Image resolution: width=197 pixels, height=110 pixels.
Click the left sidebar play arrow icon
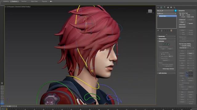[2, 83]
